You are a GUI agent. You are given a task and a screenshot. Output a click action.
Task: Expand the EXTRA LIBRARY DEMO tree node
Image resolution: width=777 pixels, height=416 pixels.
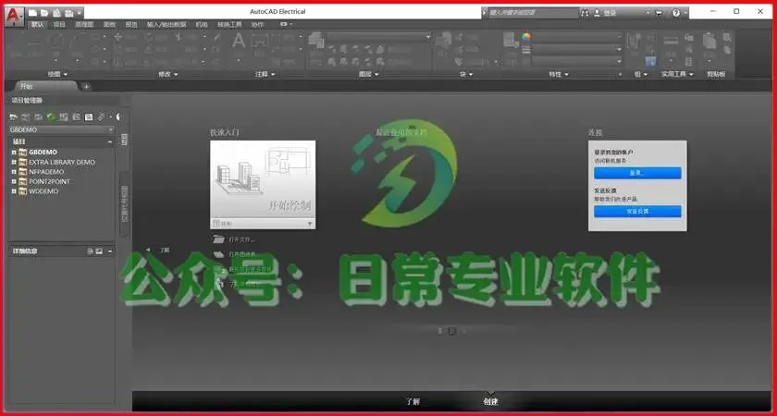pyautogui.click(x=14, y=163)
